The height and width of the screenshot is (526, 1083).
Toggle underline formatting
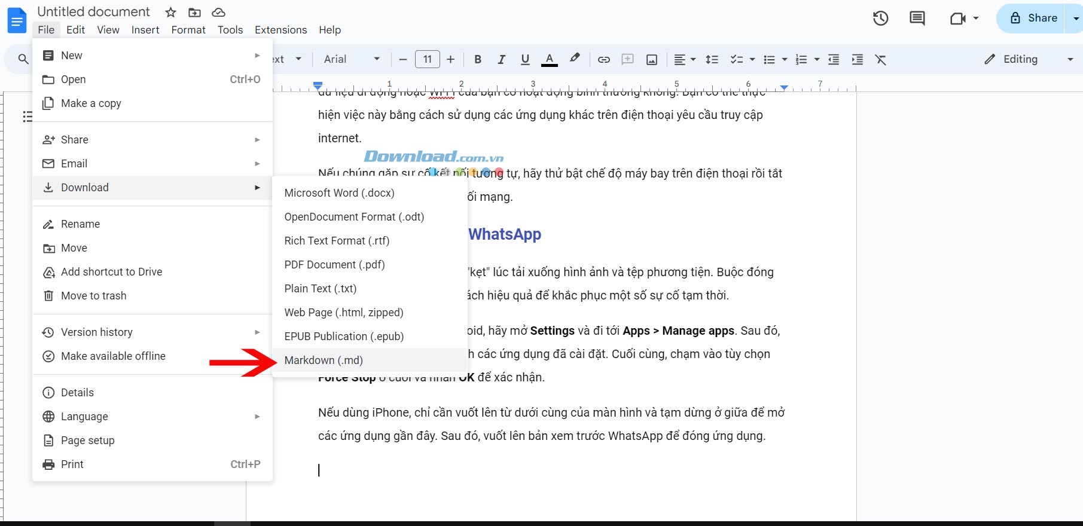[x=525, y=59]
